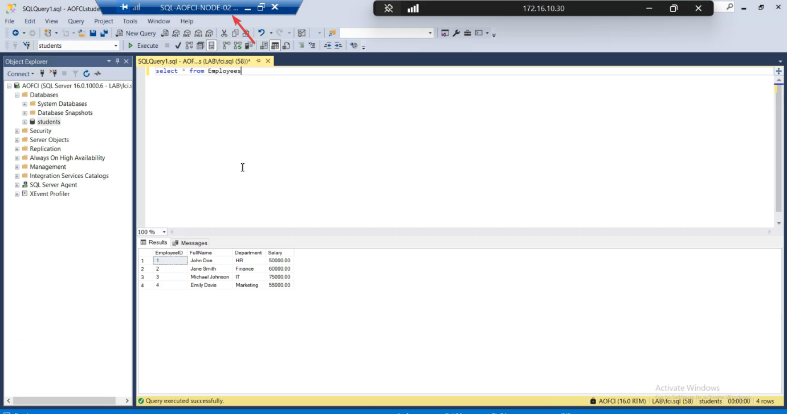Switch to the Results tab

tap(154, 242)
